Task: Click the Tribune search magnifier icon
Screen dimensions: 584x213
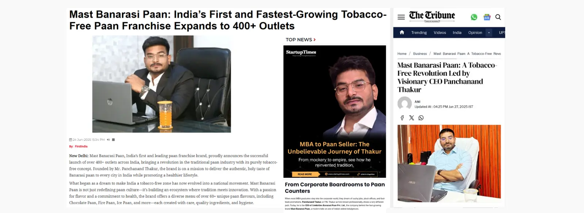Action: 498,17
